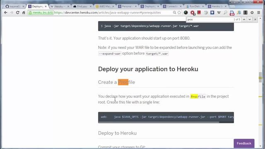Select the active Deploying tab
The width and height of the screenshot is (265, 149).
coord(37,7)
